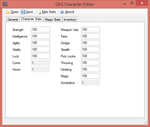Select the Luck stat field
The height and width of the screenshot is (127, 150).
click(x=41, y=56)
